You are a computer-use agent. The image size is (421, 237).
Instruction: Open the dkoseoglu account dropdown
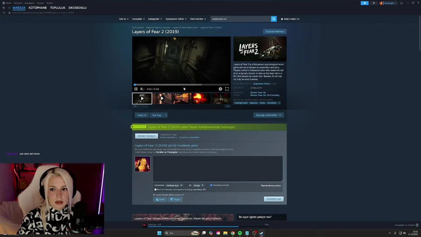[x=390, y=3]
